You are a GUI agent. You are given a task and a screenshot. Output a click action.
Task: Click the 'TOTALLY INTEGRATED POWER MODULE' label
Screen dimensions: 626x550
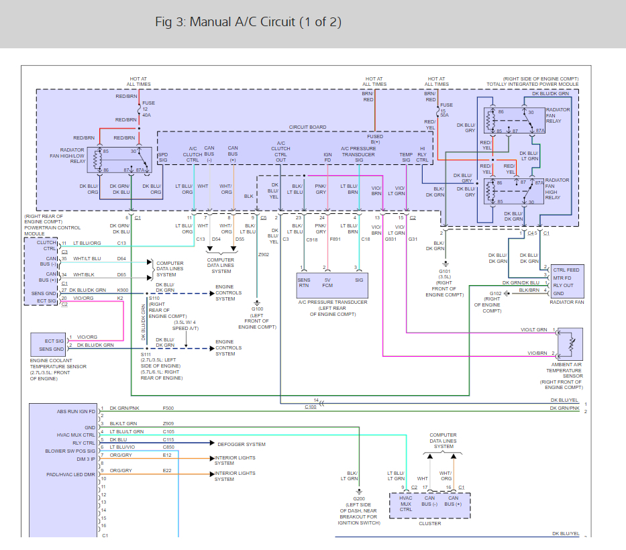pyautogui.click(x=532, y=85)
